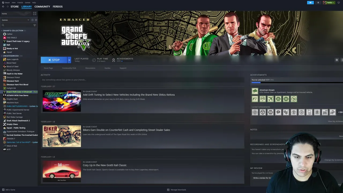View the locked skull 10x achievement

click(x=263, y=112)
